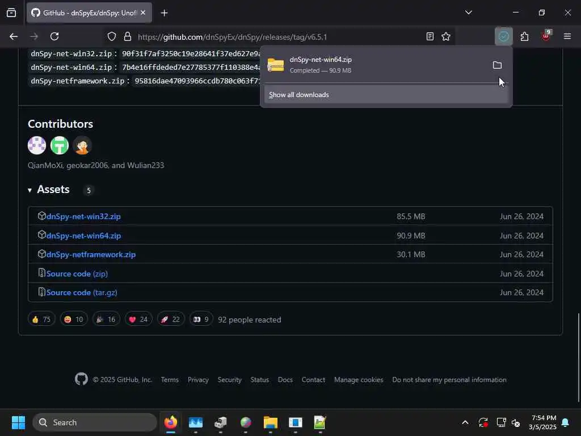Open the Status footer link

pyautogui.click(x=259, y=380)
